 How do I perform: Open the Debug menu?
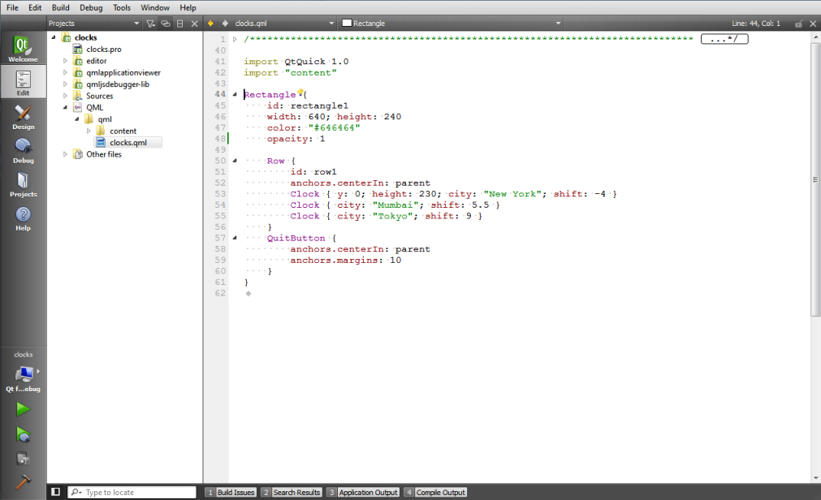coord(91,7)
